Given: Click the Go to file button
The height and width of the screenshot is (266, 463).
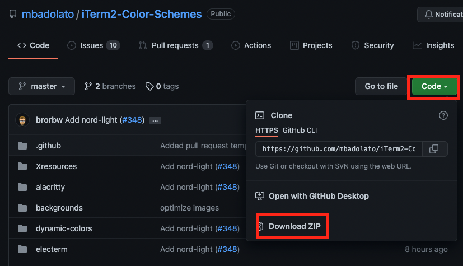Looking at the screenshot, I should click(x=381, y=86).
